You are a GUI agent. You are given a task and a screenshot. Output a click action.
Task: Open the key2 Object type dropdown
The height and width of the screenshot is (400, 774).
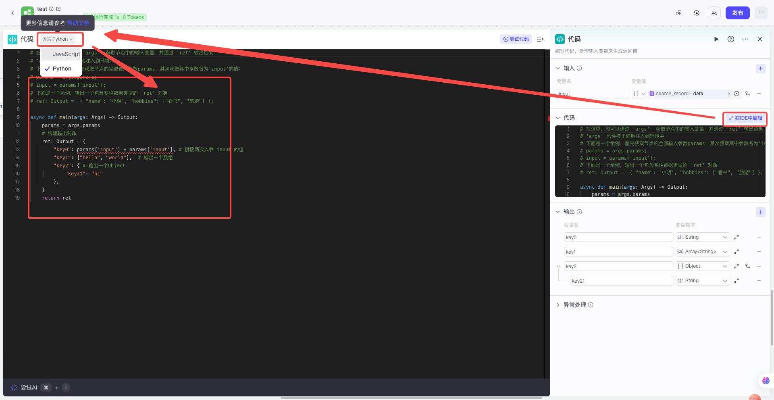703,266
